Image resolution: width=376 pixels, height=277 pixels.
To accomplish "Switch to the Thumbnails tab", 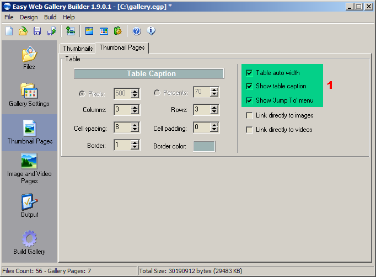I will click(78, 49).
